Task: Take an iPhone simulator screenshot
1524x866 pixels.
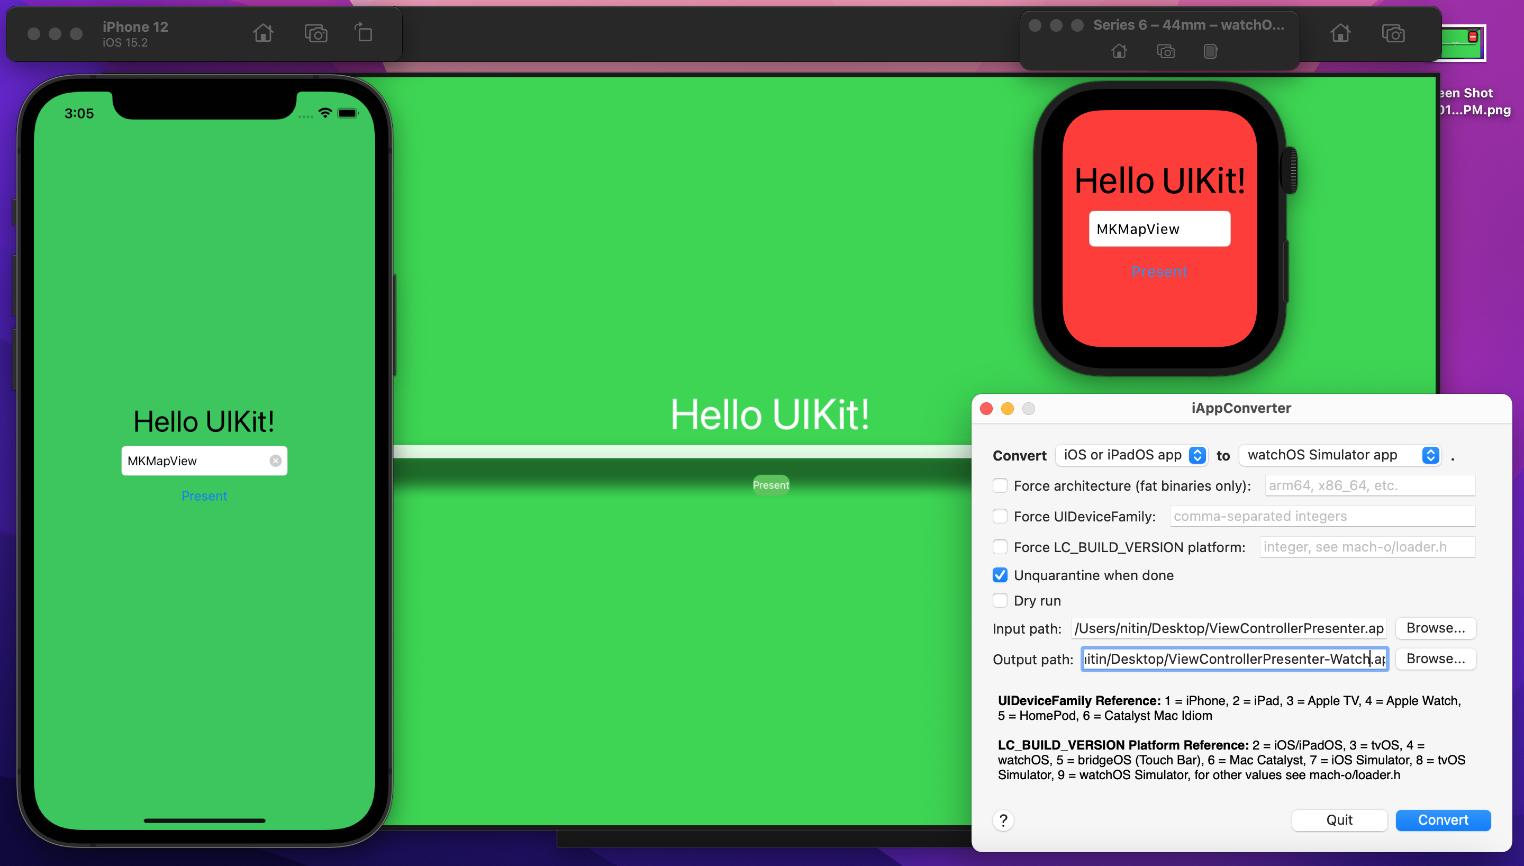Action: 315,33
